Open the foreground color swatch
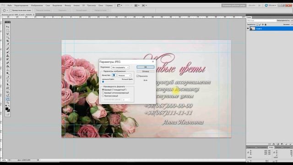 [7, 109]
